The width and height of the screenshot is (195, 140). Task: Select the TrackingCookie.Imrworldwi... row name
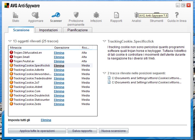coord(32,74)
